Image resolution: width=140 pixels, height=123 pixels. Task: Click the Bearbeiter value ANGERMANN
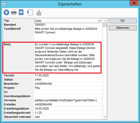[x=43, y=84]
